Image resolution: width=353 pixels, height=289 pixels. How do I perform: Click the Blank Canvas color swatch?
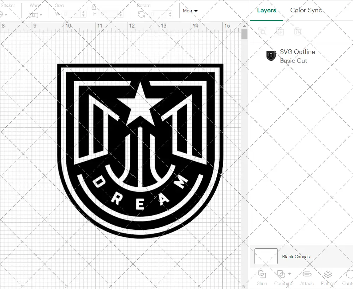point(266,257)
